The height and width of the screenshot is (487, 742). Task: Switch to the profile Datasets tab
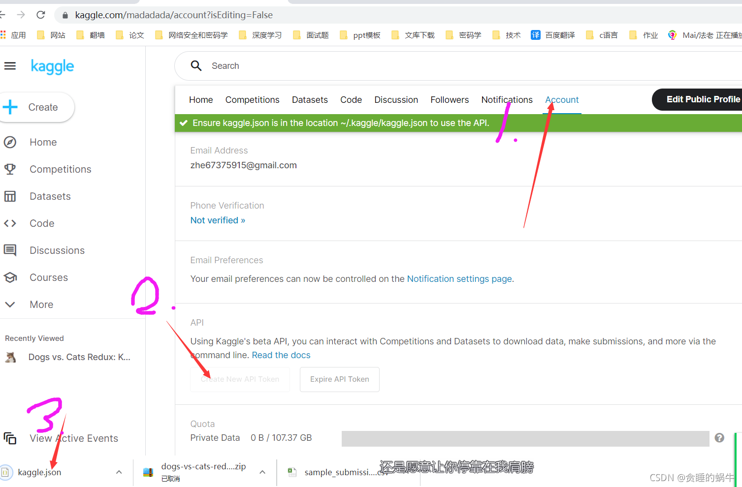pos(310,100)
